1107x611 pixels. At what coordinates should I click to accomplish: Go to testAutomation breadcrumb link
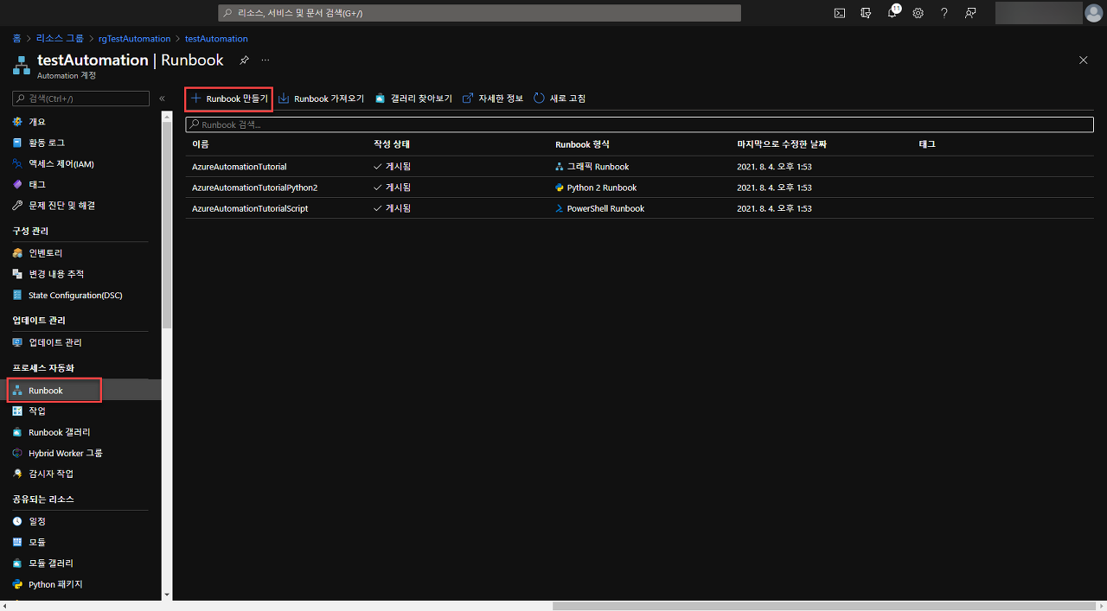point(216,39)
